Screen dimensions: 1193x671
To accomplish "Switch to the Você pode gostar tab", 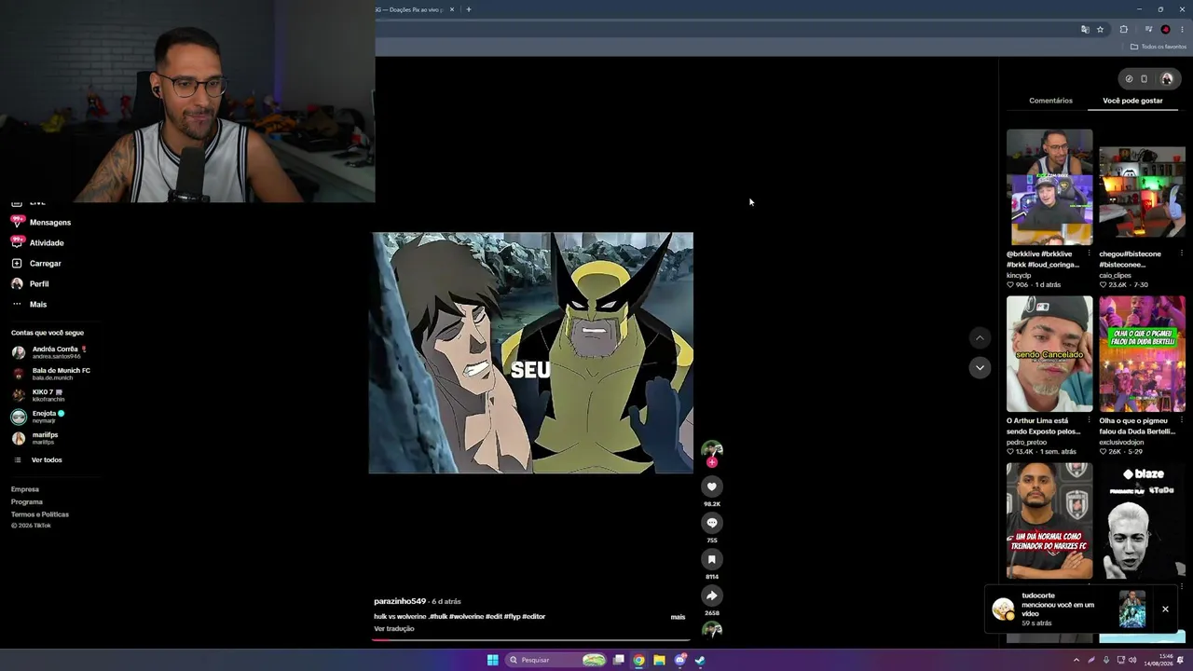I will coord(1132,101).
